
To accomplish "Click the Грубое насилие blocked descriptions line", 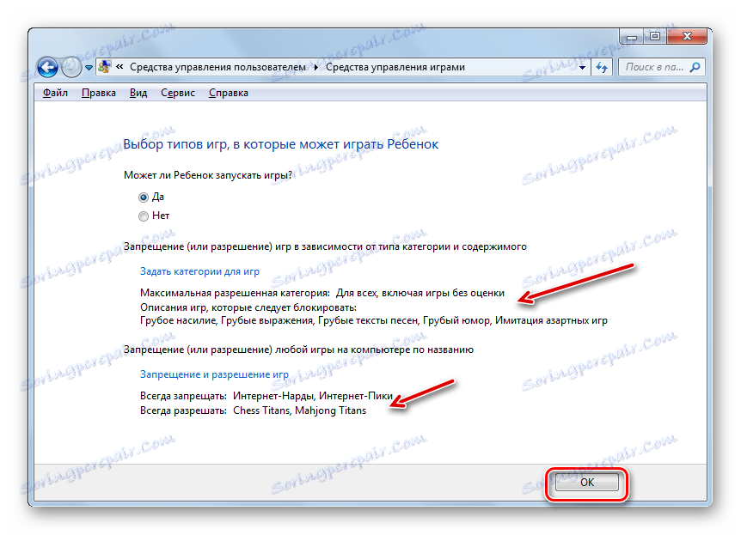I will click(374, 320).
